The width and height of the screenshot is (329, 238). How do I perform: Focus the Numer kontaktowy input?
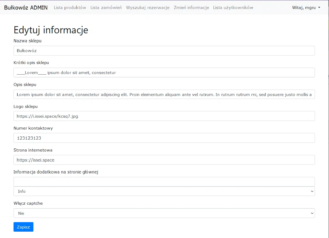(164, 138)
